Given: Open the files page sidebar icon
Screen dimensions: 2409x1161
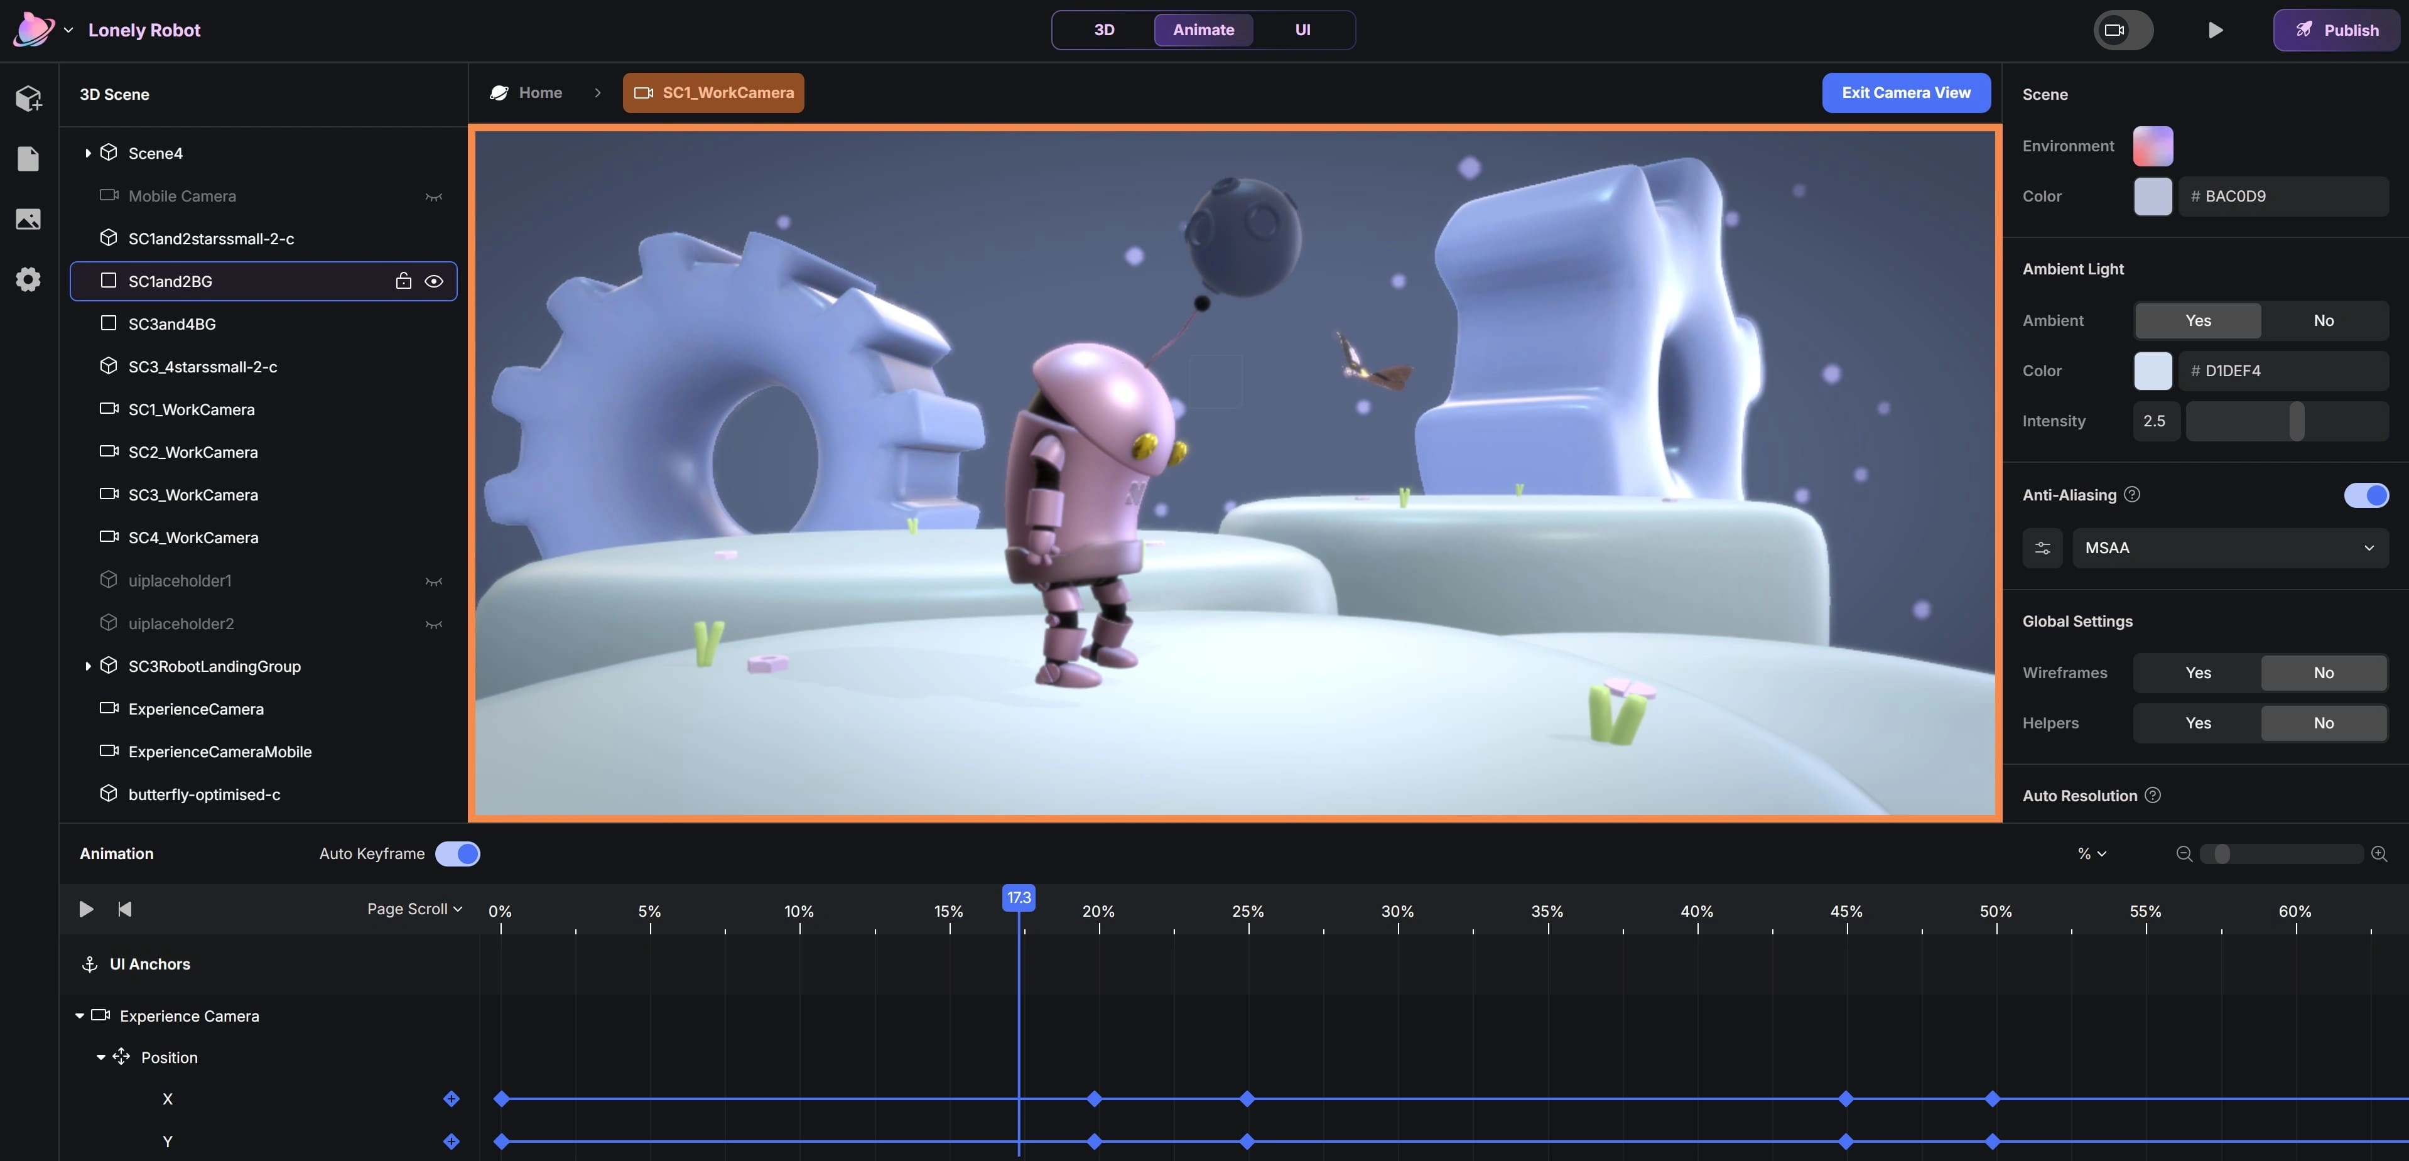Looking at the screenshot, I should [28, 159].
